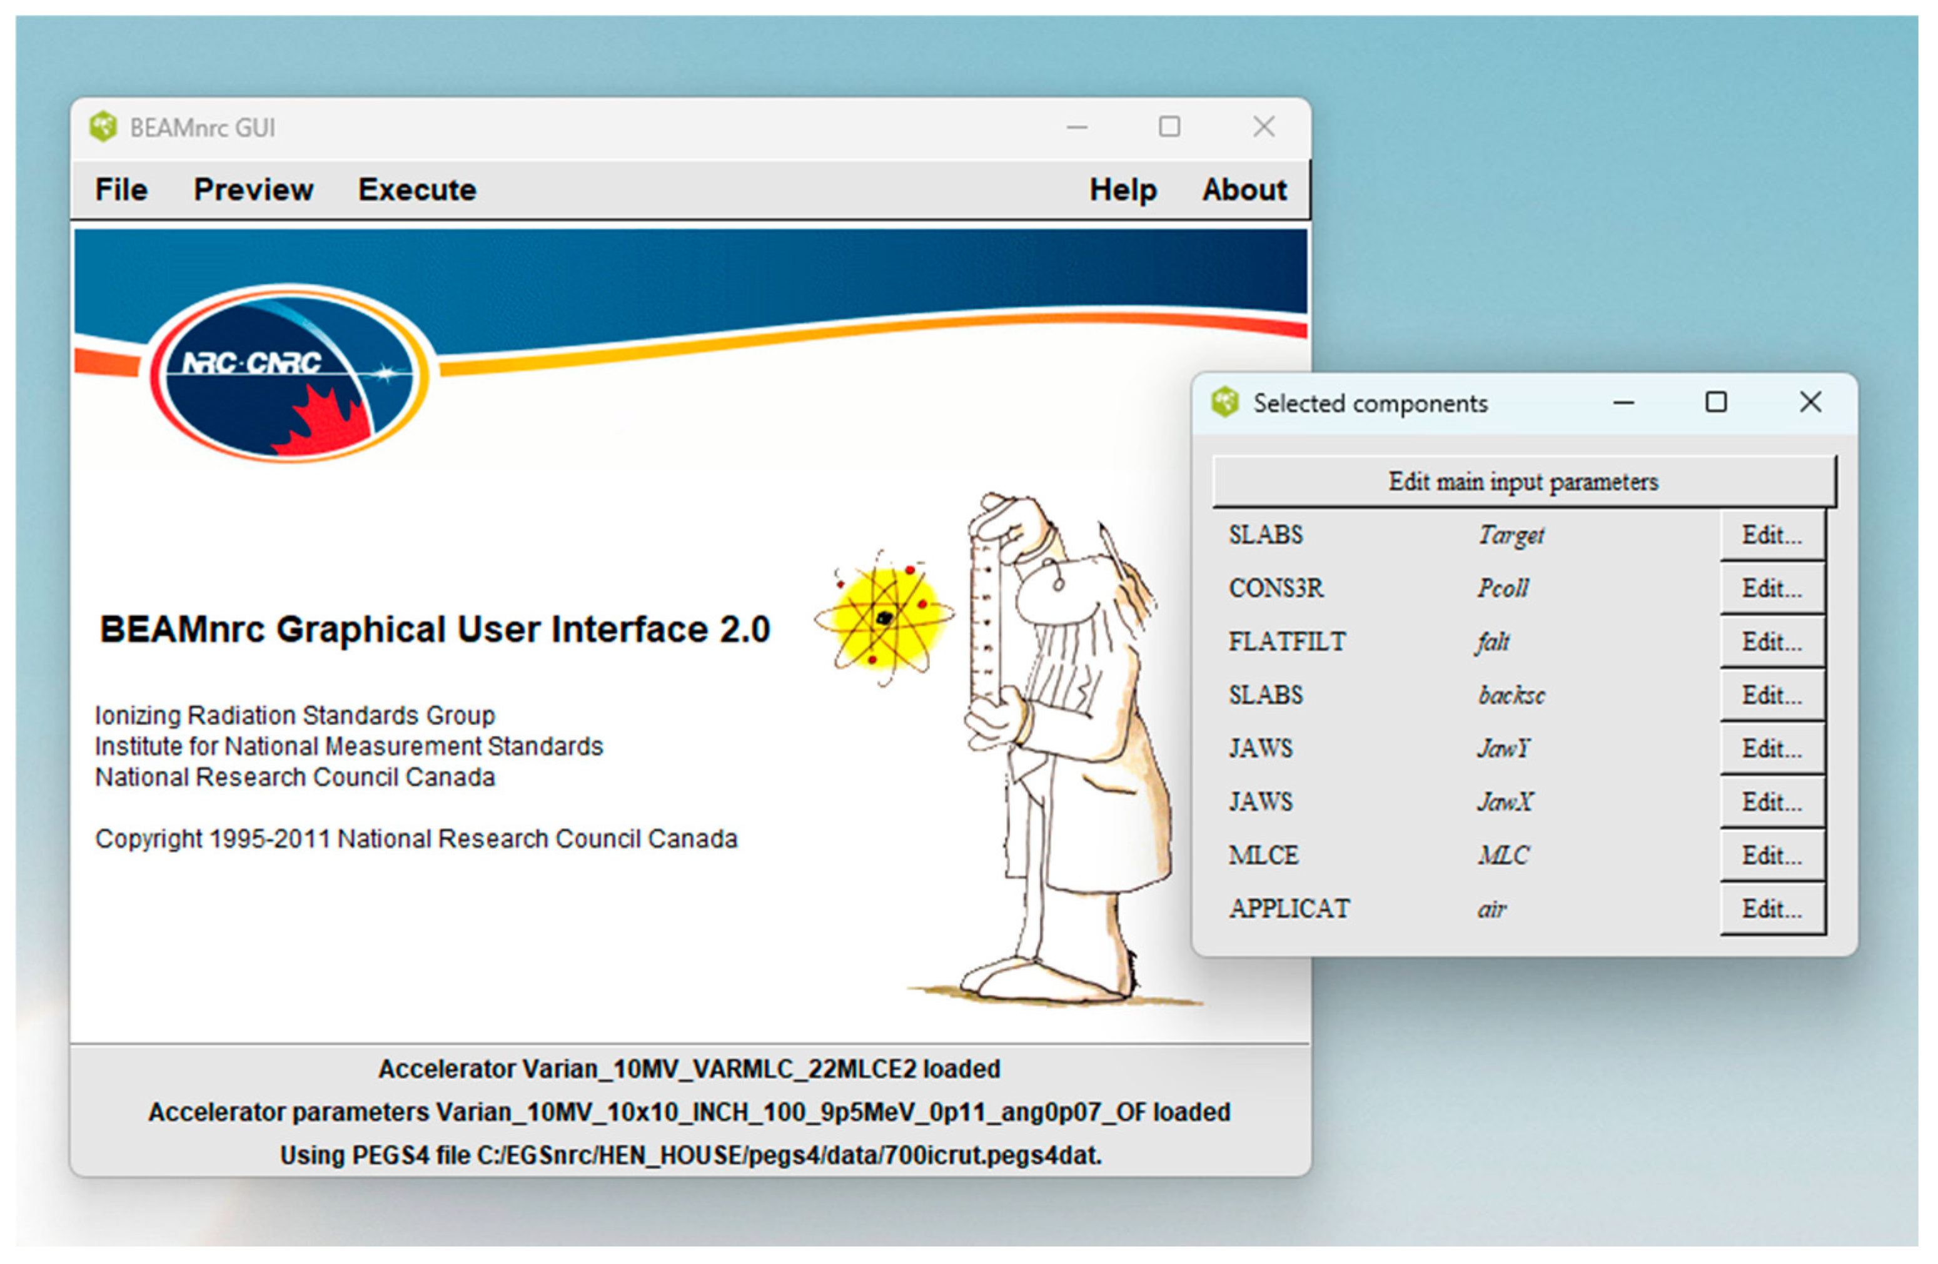This screenshot has width=1938, height=1264.
Task: Edit the APPLICAT air component
Action: click(1771, 909)
